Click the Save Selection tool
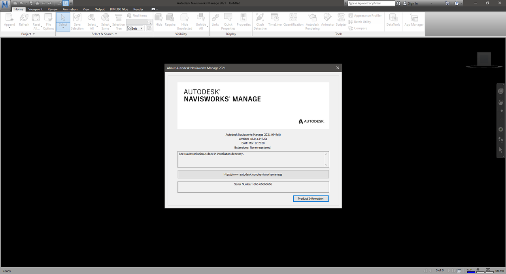The height and width of the screenshot is (274, 506). pos(77,21)
